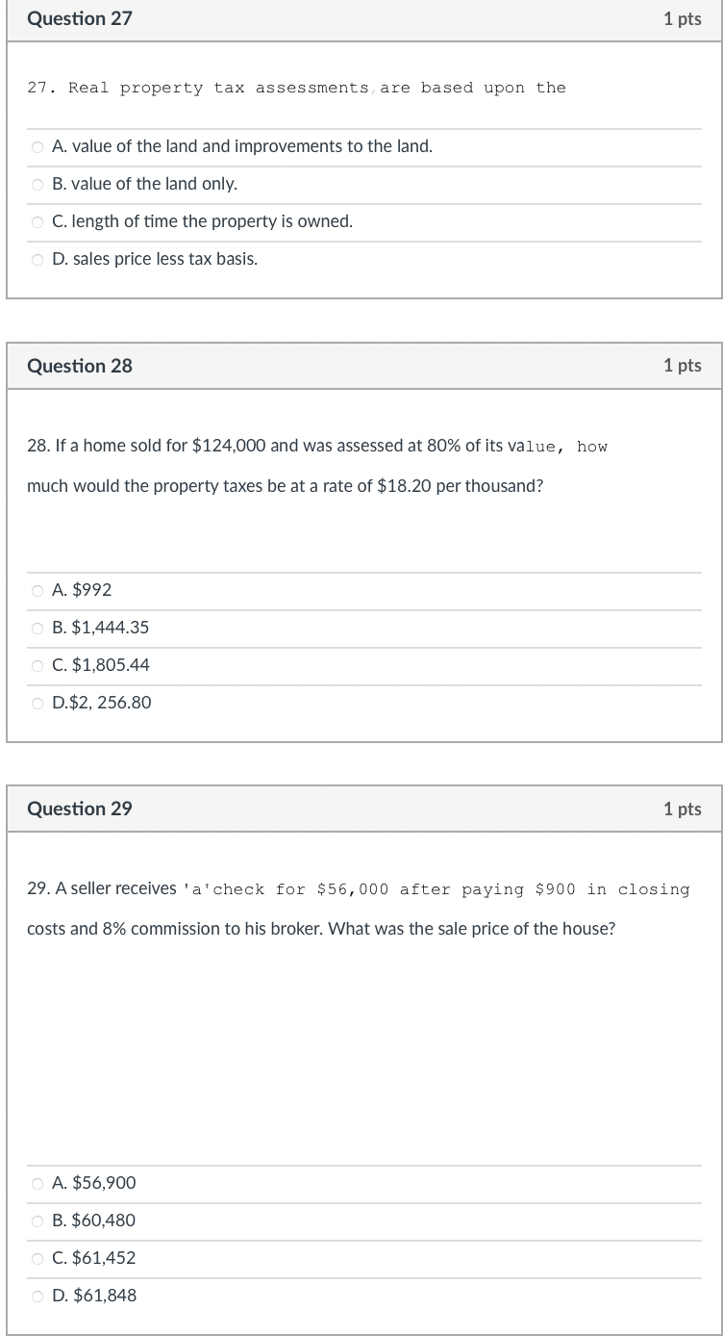Image resolution: width=723 pixels, height=1336 pixels.
Task: Select the $1,805.44 radio button
Action: (x=37, y=665)
